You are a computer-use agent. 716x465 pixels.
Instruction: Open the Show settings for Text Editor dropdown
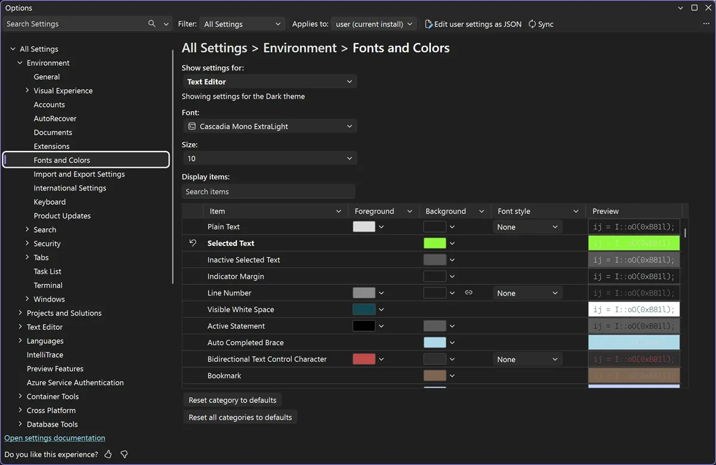pos(269,82)
